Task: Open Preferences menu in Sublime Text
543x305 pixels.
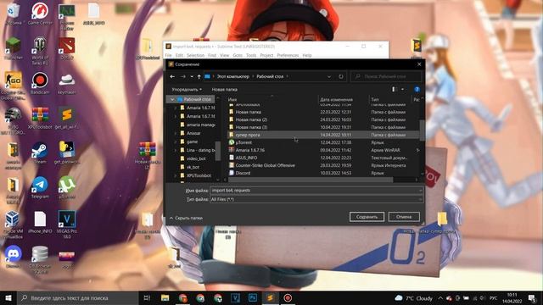Action: (x=288, y=55)
